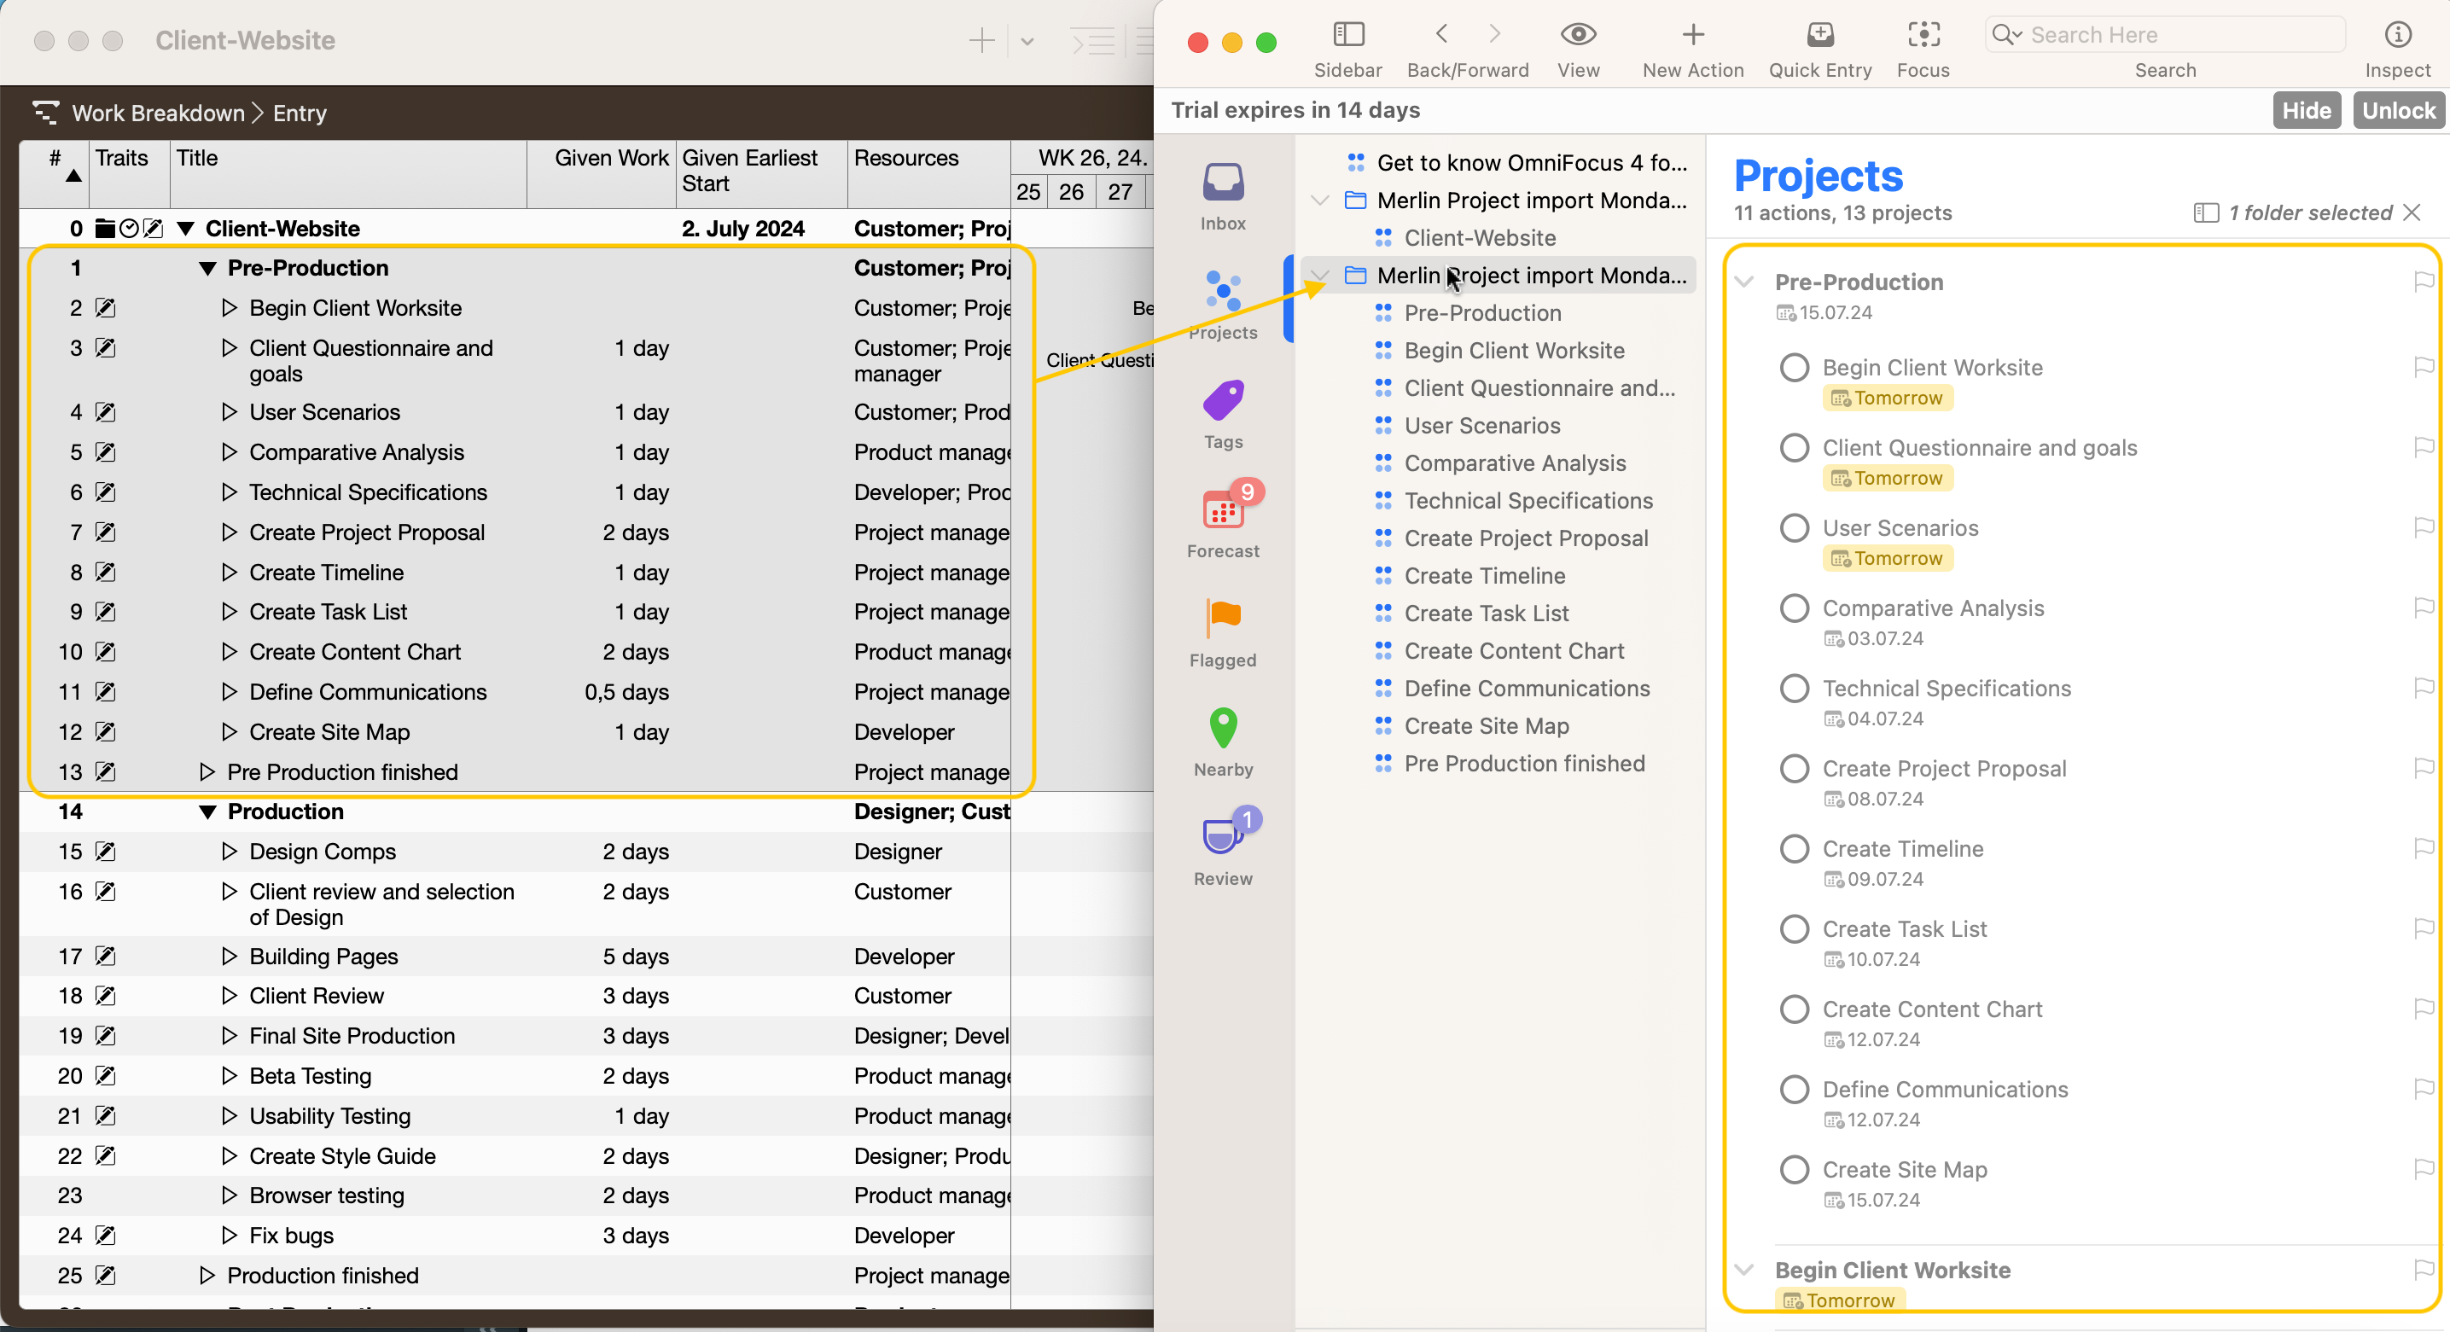Viewport: 2450px width, 1332px height.
Task: Collapse Pre-Production project in outline
Action: coord(1743,282)
